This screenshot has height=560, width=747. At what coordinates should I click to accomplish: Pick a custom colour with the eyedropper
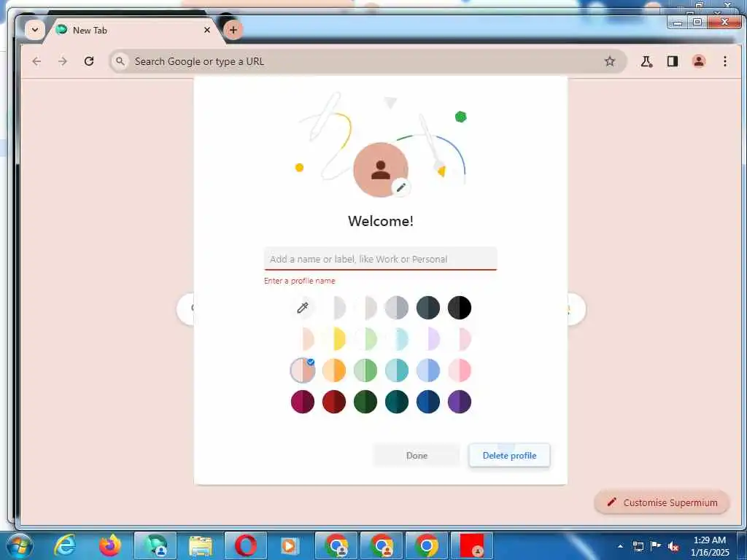tap(303, 308)
